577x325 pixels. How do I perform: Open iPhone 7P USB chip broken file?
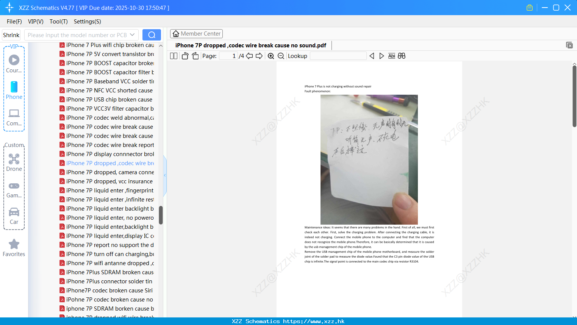click(x=107, y=100)
